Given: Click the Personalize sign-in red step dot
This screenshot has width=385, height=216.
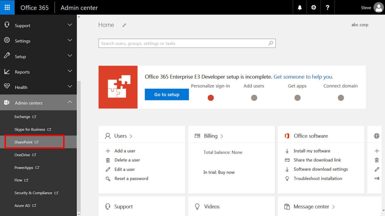Looking at the screenshot, I should (x=211, y=98).
